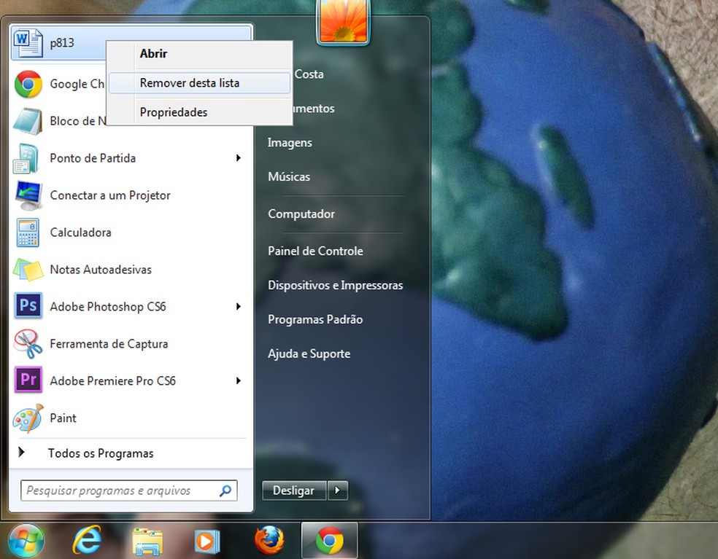Click the Ferramenta de Captura label
Image resolution: width=718 pixels, height=559 pixels.
pos(109,344)
